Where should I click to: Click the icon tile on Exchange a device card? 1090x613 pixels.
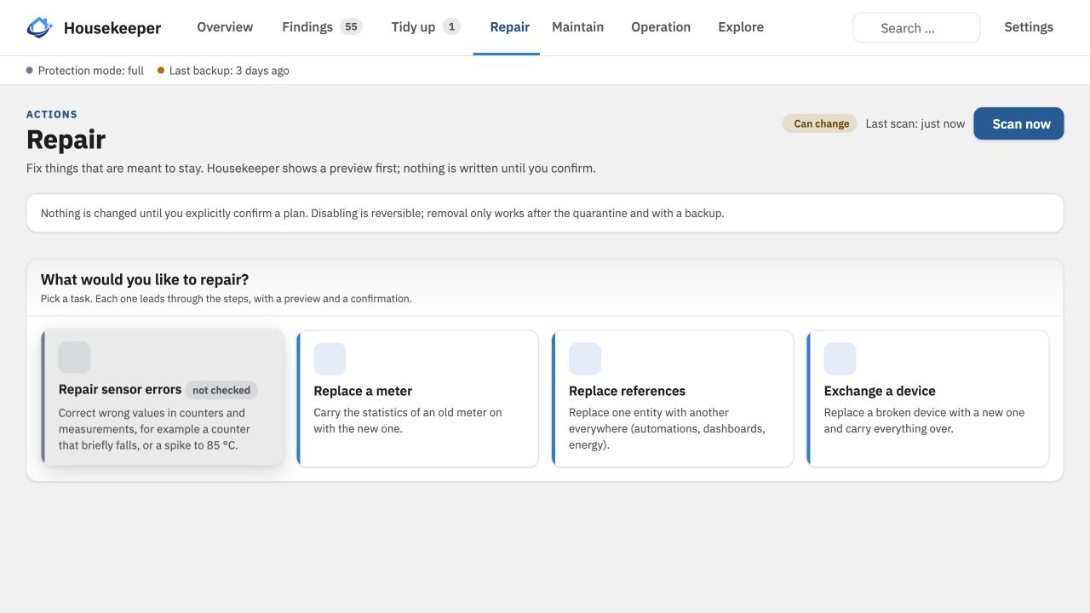840,359
